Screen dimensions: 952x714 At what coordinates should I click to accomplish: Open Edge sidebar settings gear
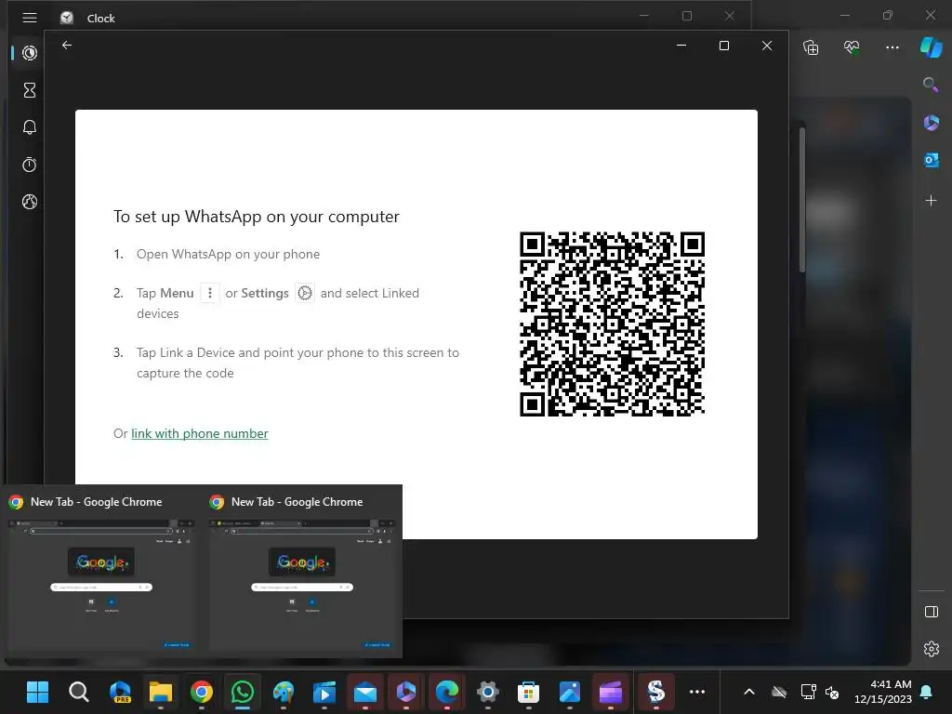coord(931,649)
